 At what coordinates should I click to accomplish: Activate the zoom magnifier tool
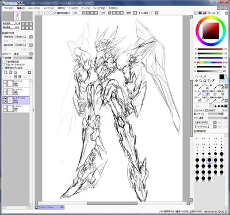pos(201,81)
